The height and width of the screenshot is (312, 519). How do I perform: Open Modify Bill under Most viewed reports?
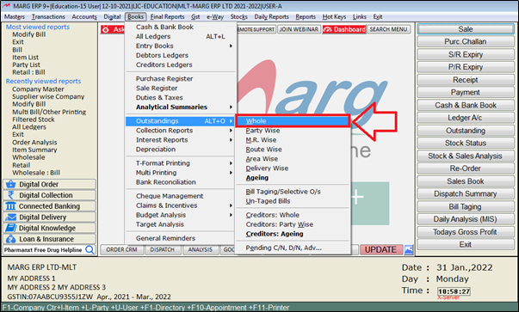point(29,34)
